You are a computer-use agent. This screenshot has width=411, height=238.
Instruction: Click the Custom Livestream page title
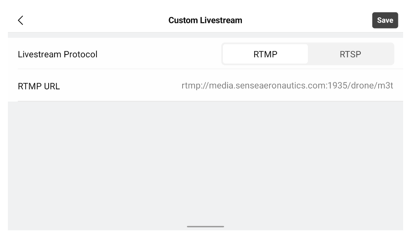tap(205, 21)
